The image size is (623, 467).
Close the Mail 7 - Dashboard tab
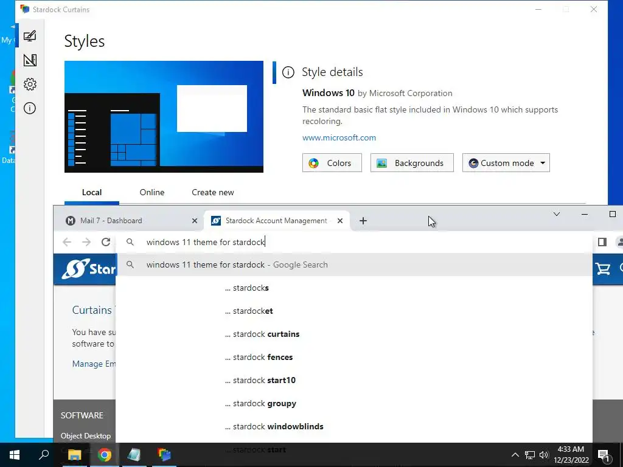pyautogui.click(x=195, y=221)
